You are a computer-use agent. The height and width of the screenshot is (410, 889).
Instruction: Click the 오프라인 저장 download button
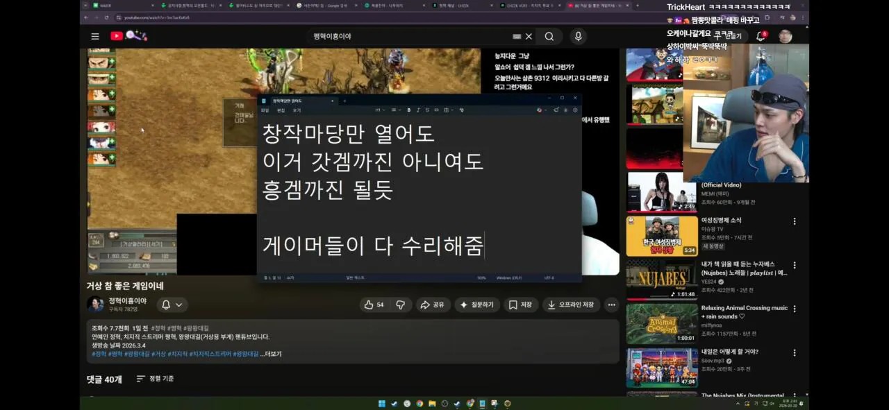click(571, 305)
